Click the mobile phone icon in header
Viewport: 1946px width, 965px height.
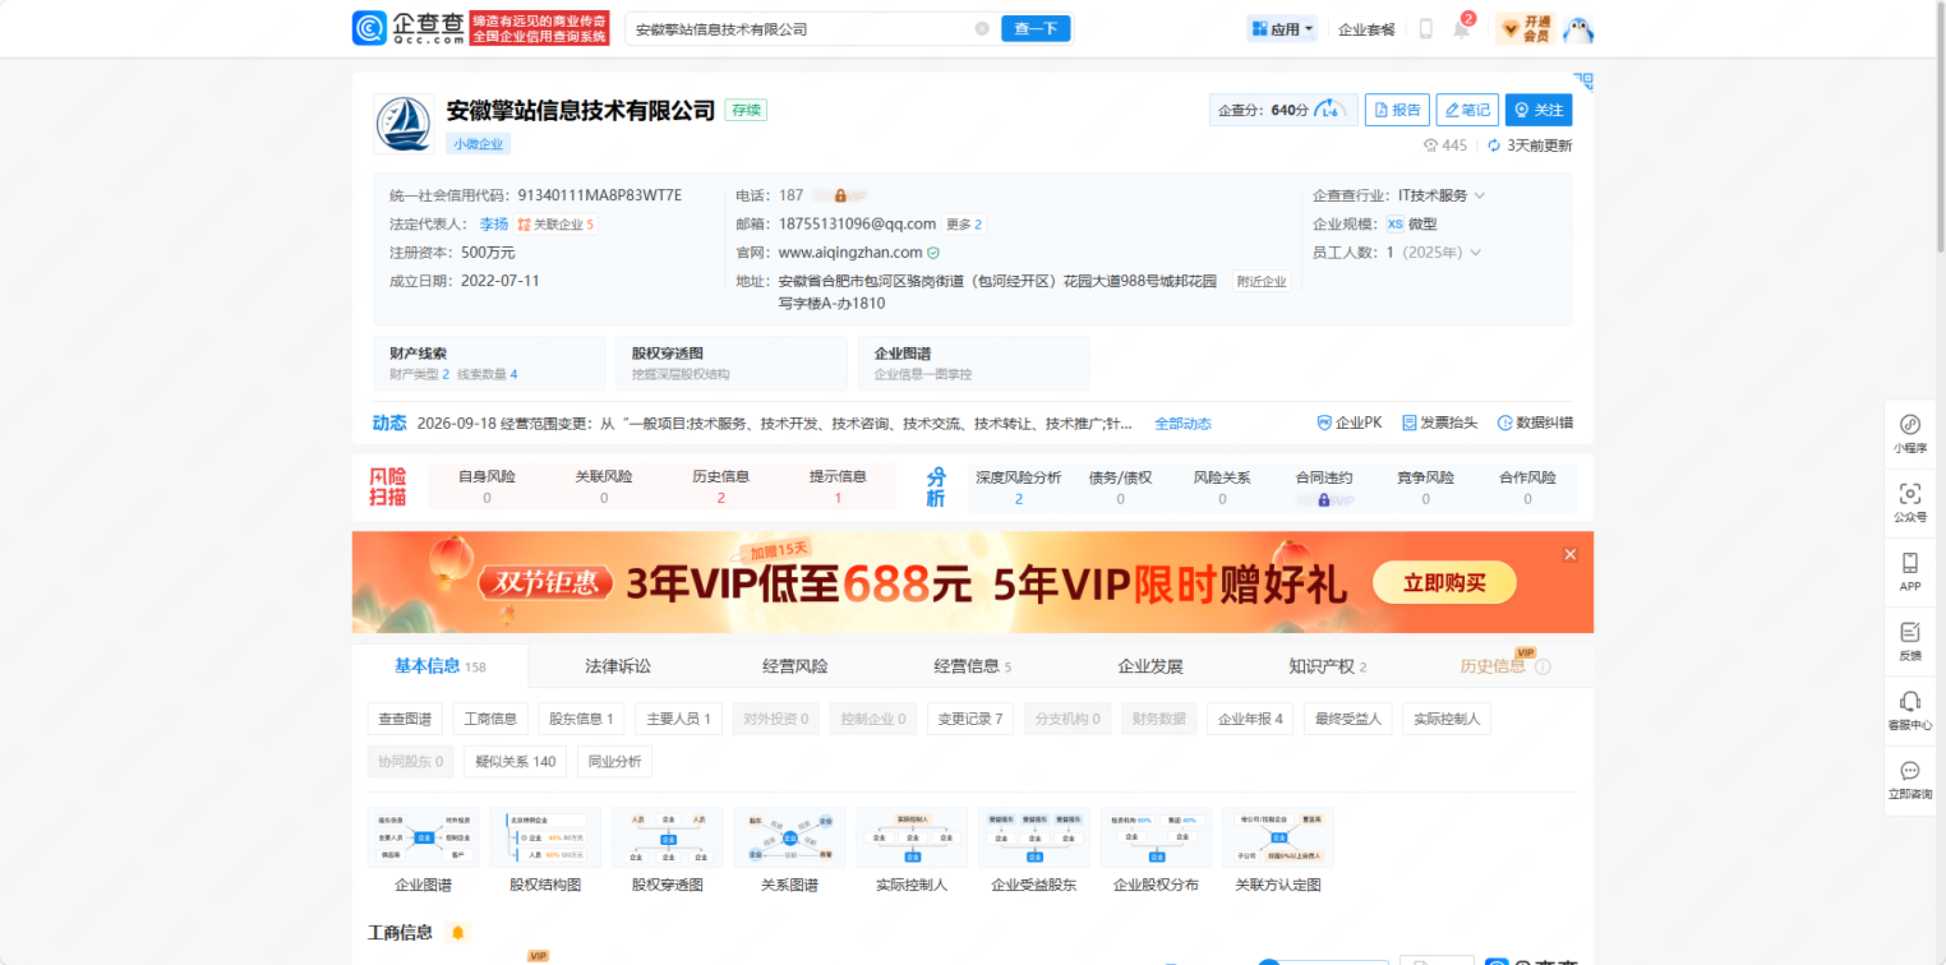click(x=1426, y=29)
